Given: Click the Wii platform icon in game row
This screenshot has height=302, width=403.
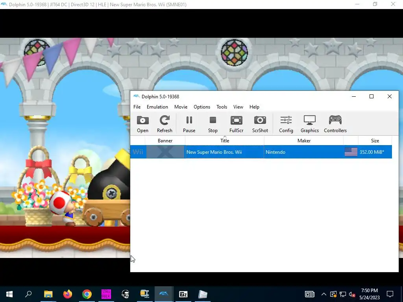Looking at the screenshot, I should click(138, 152).
